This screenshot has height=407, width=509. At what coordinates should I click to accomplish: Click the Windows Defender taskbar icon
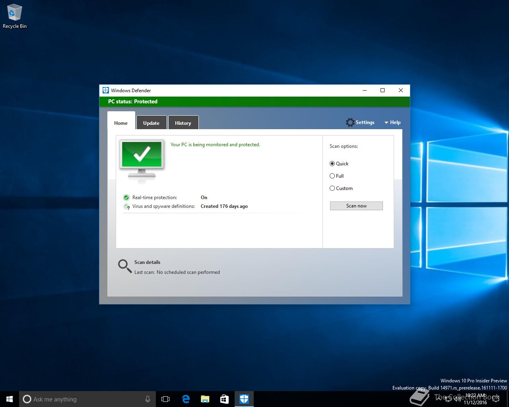tap(244, 399)
